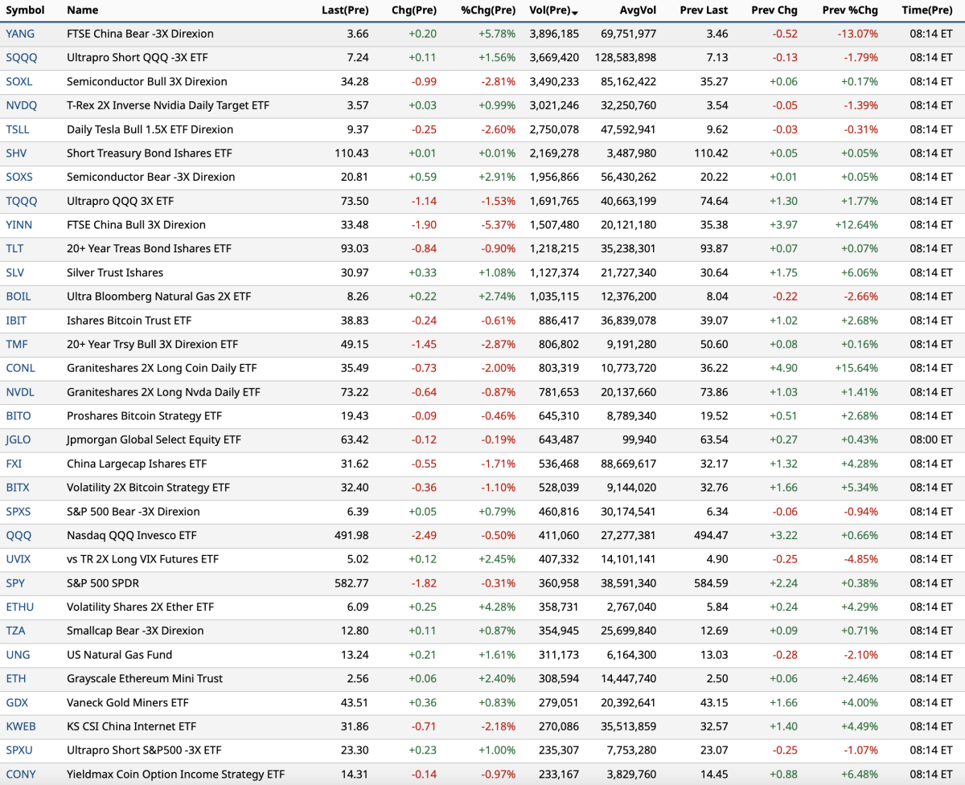Open the TQQQ ticker link
965x785 pixels.
tap(21, 201)
